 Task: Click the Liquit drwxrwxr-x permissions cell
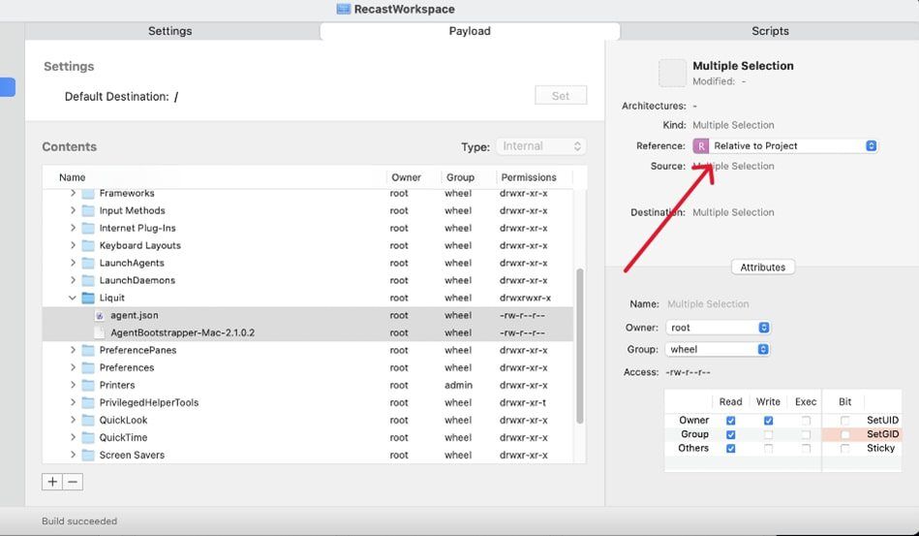click(525, 298)
